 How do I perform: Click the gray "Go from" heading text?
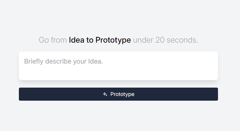coord(53,40)
